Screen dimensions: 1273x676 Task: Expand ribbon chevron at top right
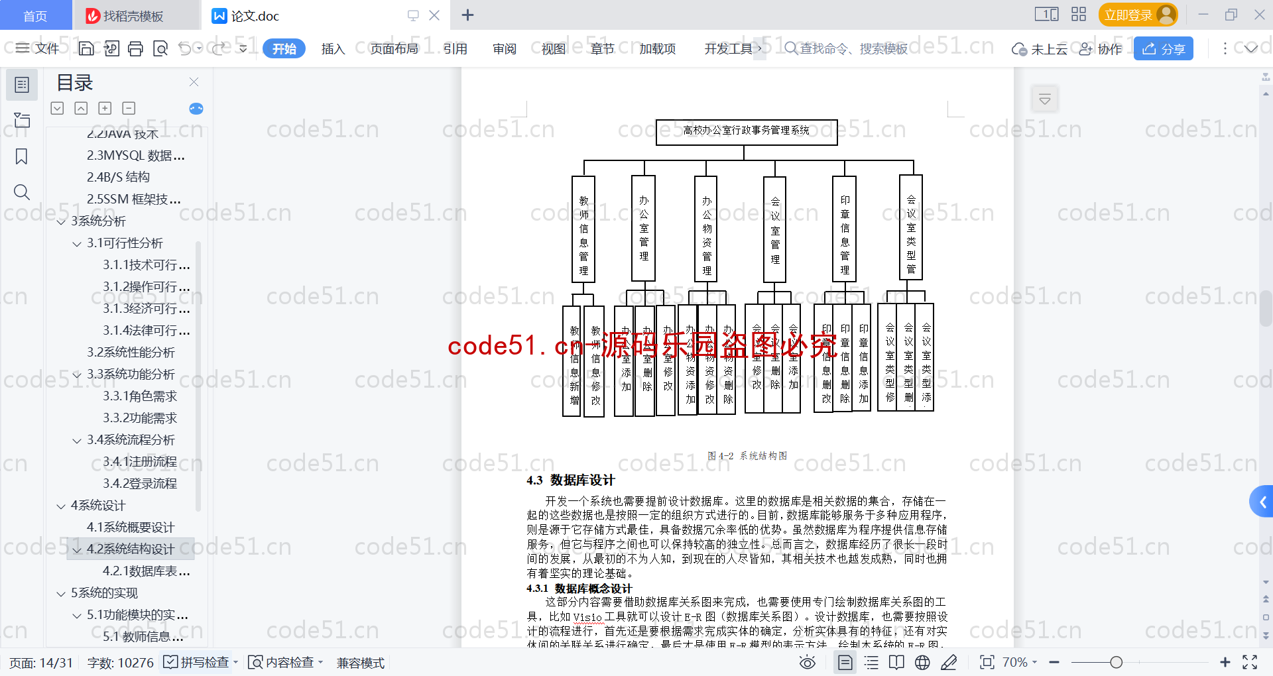[1250, 48]
